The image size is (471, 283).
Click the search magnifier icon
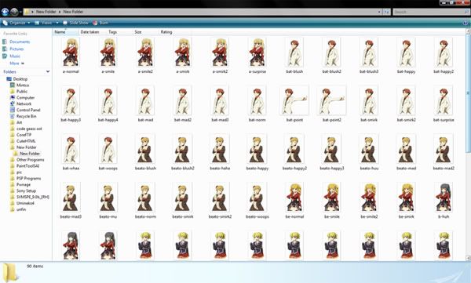[466, 12]
